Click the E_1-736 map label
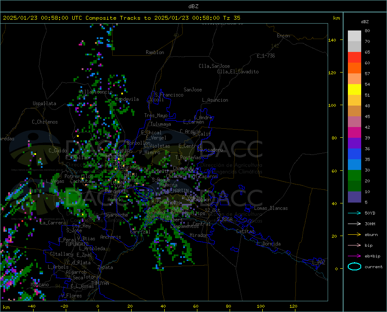This screenshot has height=312, width=387. [x=266, y=56]
